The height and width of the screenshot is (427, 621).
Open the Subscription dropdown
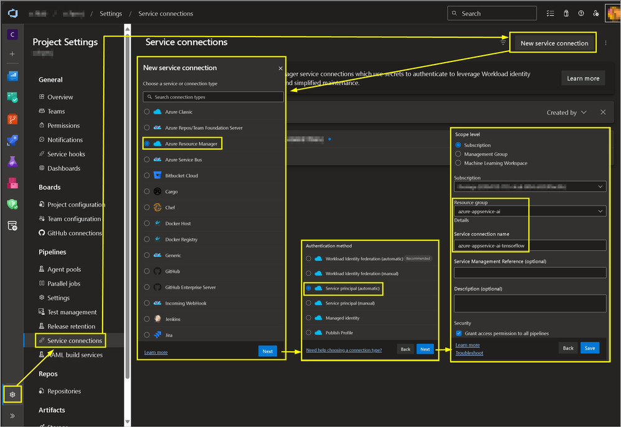click(x=530, y=187)
